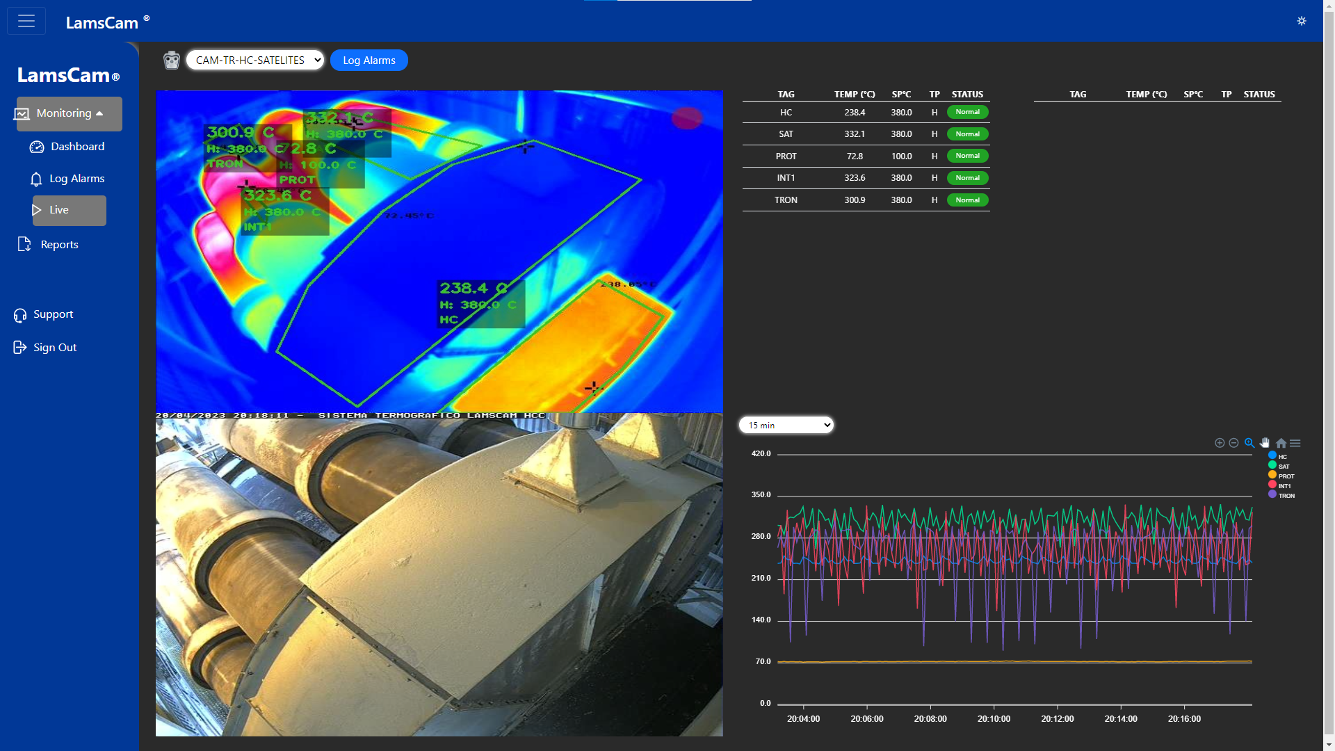Toggle the sidebar with the hamburger button
1335x751 pixels.
(x=26, y=21)
